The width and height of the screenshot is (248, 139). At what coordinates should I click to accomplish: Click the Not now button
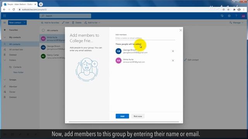pyautogui.click(x=138, y=116)
